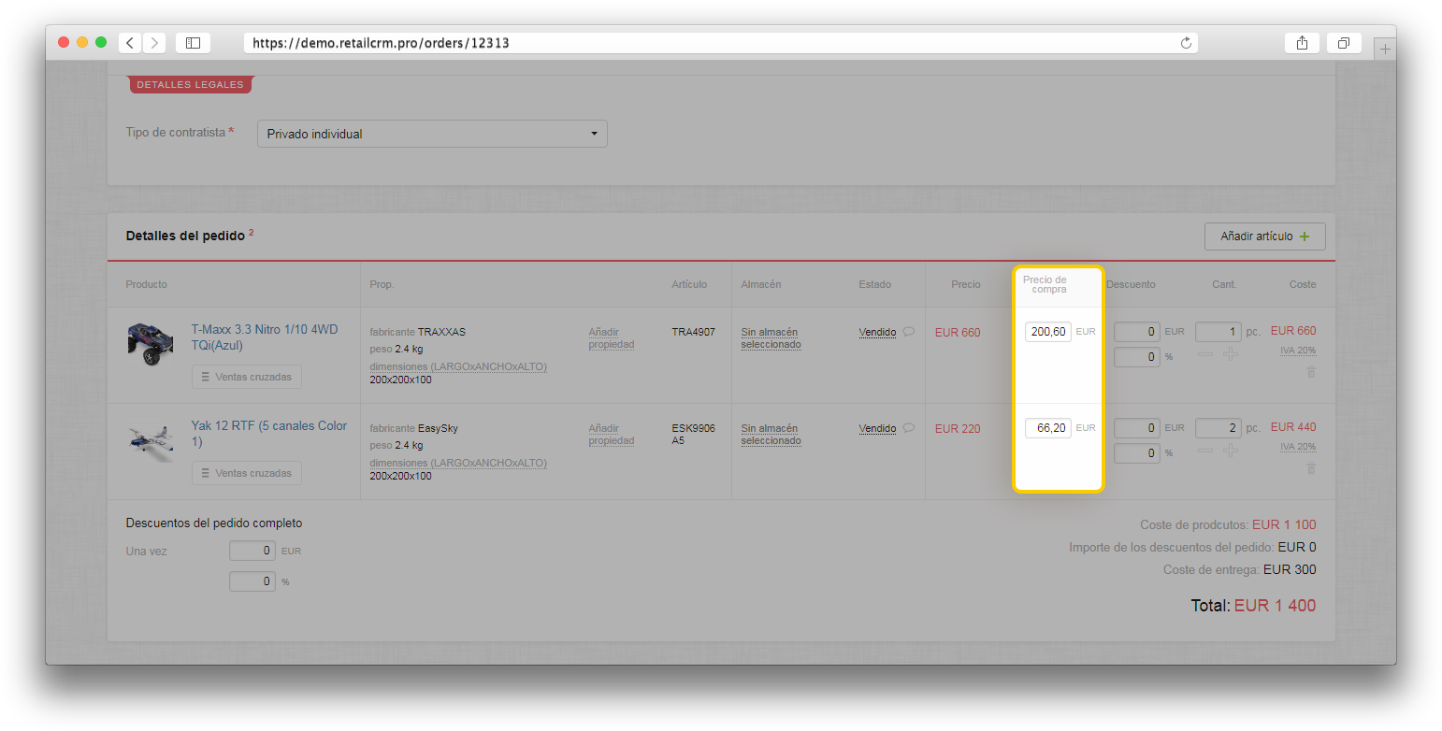This screenshot has width=1442, height=731.
Task: Edit quantity field for Yak 12 RTF
Action: [x=1218, y=428]
